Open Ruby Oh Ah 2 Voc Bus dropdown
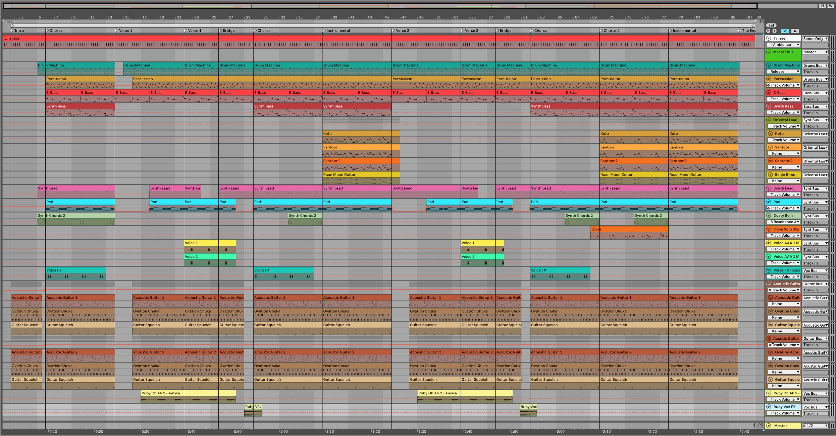The height and width of the screenshot is (436, 836). pyautogui.click(x=815, y=393)
